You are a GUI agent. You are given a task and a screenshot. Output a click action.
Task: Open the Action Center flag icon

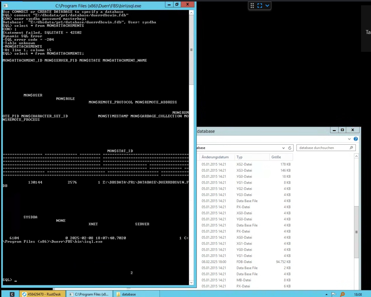334,294
